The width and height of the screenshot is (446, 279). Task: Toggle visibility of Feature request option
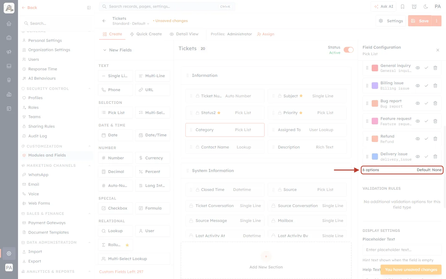pyautogui.click(x=418, y=121)
